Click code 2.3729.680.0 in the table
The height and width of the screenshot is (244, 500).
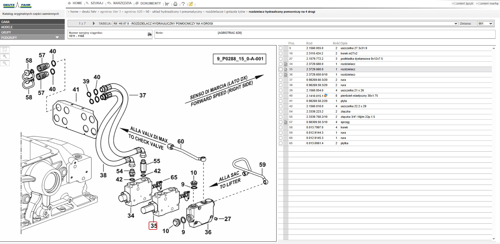click(315, 64)
